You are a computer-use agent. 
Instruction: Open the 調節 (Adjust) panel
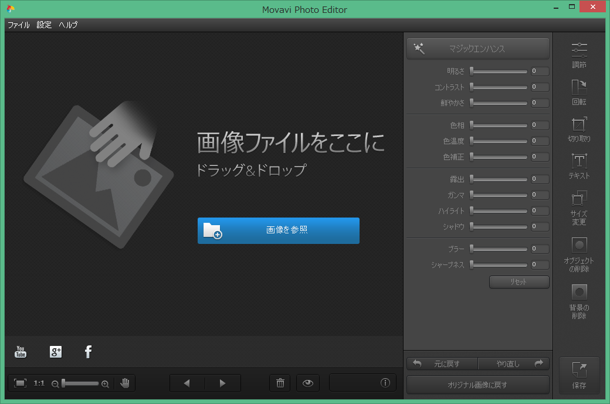pyautogui.click(x=579, y=55)
